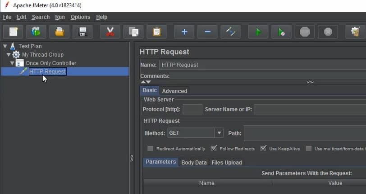Click the New test plan toolbar icon
This screenshot has height=194, width=366.
pyautogui.click(x=13, y=31)
